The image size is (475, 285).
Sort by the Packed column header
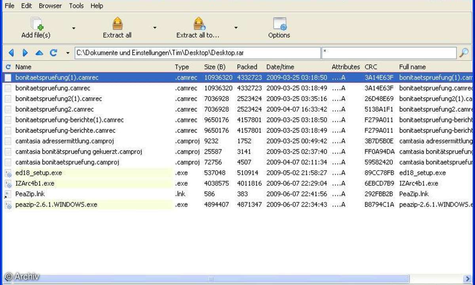(x=247, y=67)
